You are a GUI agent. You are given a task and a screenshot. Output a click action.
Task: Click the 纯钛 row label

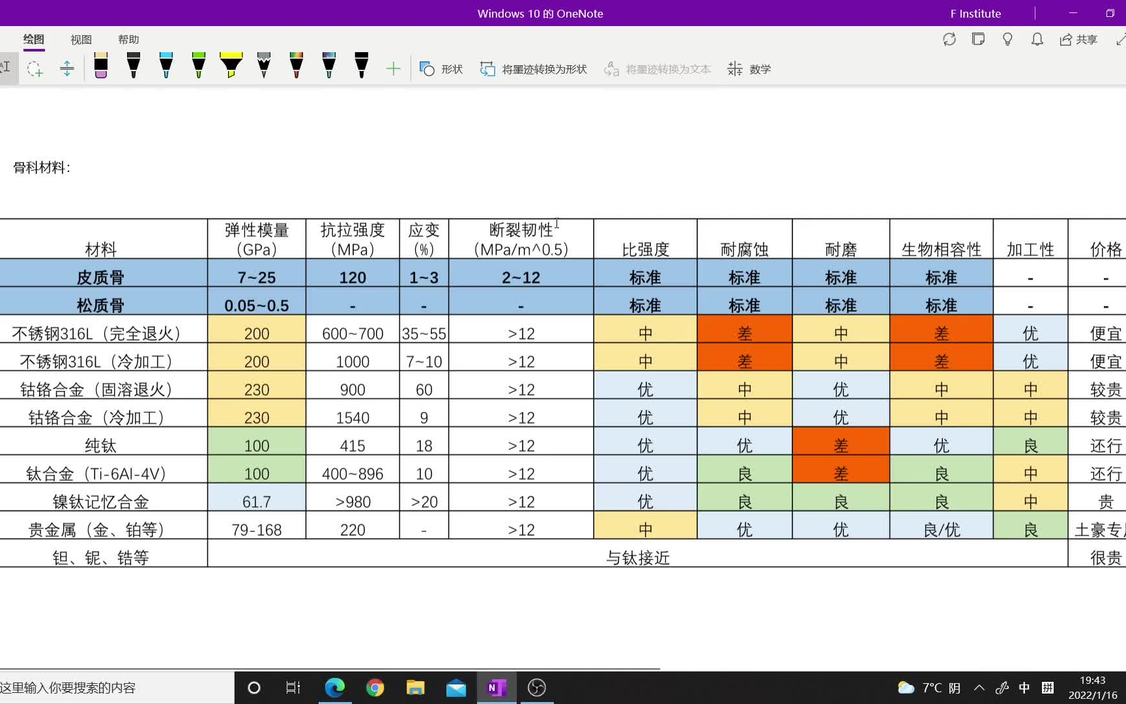click(100, 446)
